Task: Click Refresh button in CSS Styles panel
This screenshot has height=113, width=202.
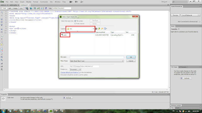Action: click(186, 78)
